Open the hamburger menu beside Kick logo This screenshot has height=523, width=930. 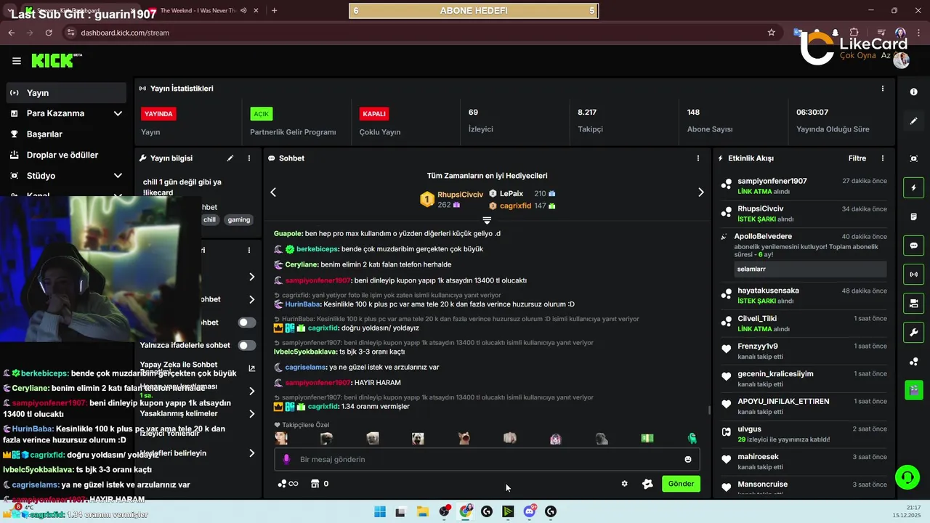click(16, 61)
